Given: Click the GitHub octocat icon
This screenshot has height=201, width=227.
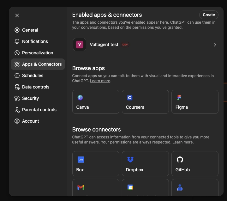Looking at the screenshot, I should click(180, 160).
